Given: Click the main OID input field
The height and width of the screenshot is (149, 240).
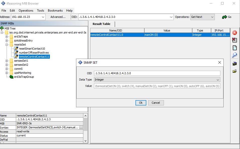Looking at the screenshot, I should click(x=124, y=17).
